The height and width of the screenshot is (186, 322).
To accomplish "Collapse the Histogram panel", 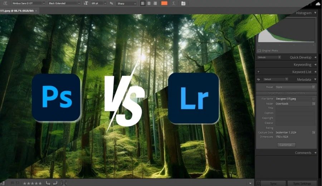I will pos(315,13).
